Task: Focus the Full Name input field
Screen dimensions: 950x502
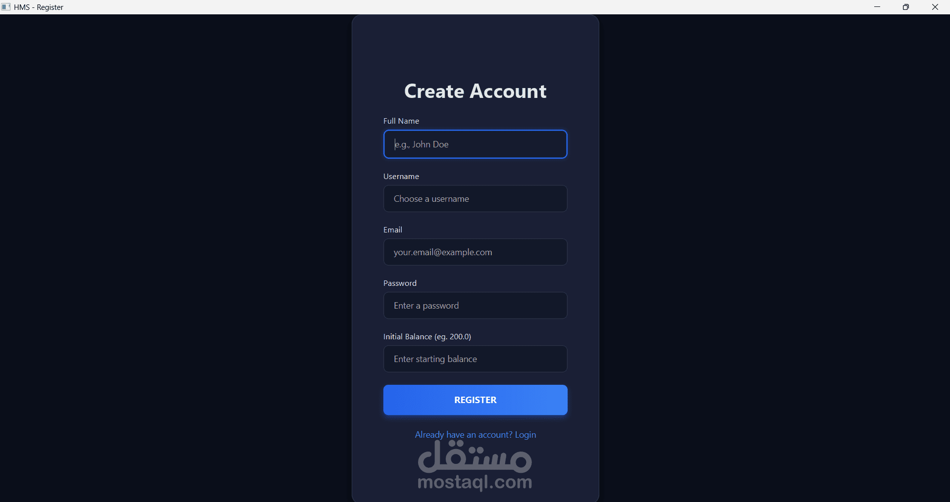Action: coord(475,144)
